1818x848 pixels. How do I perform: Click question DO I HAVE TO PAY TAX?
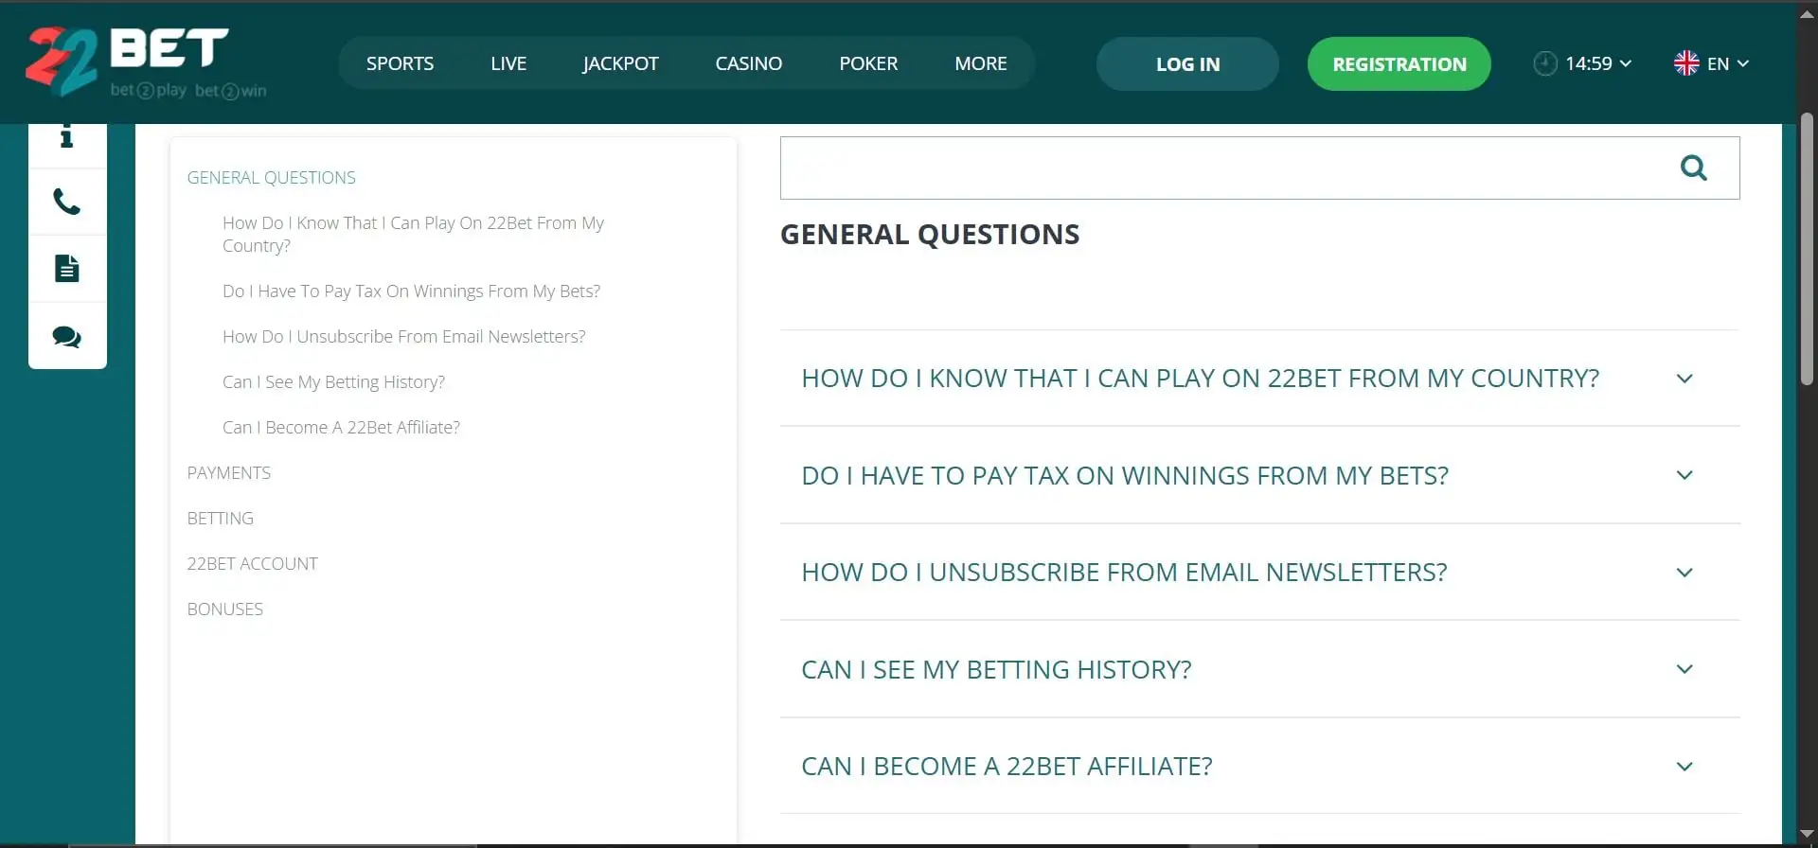[1125, 475]
